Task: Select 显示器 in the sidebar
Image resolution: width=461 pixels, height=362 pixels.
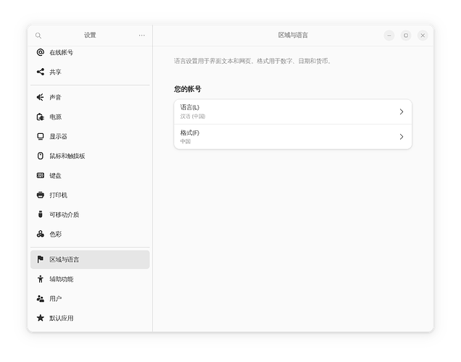Action: [x=90, y=137]
